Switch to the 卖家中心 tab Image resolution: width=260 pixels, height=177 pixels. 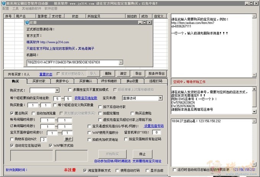click(62, 81)
